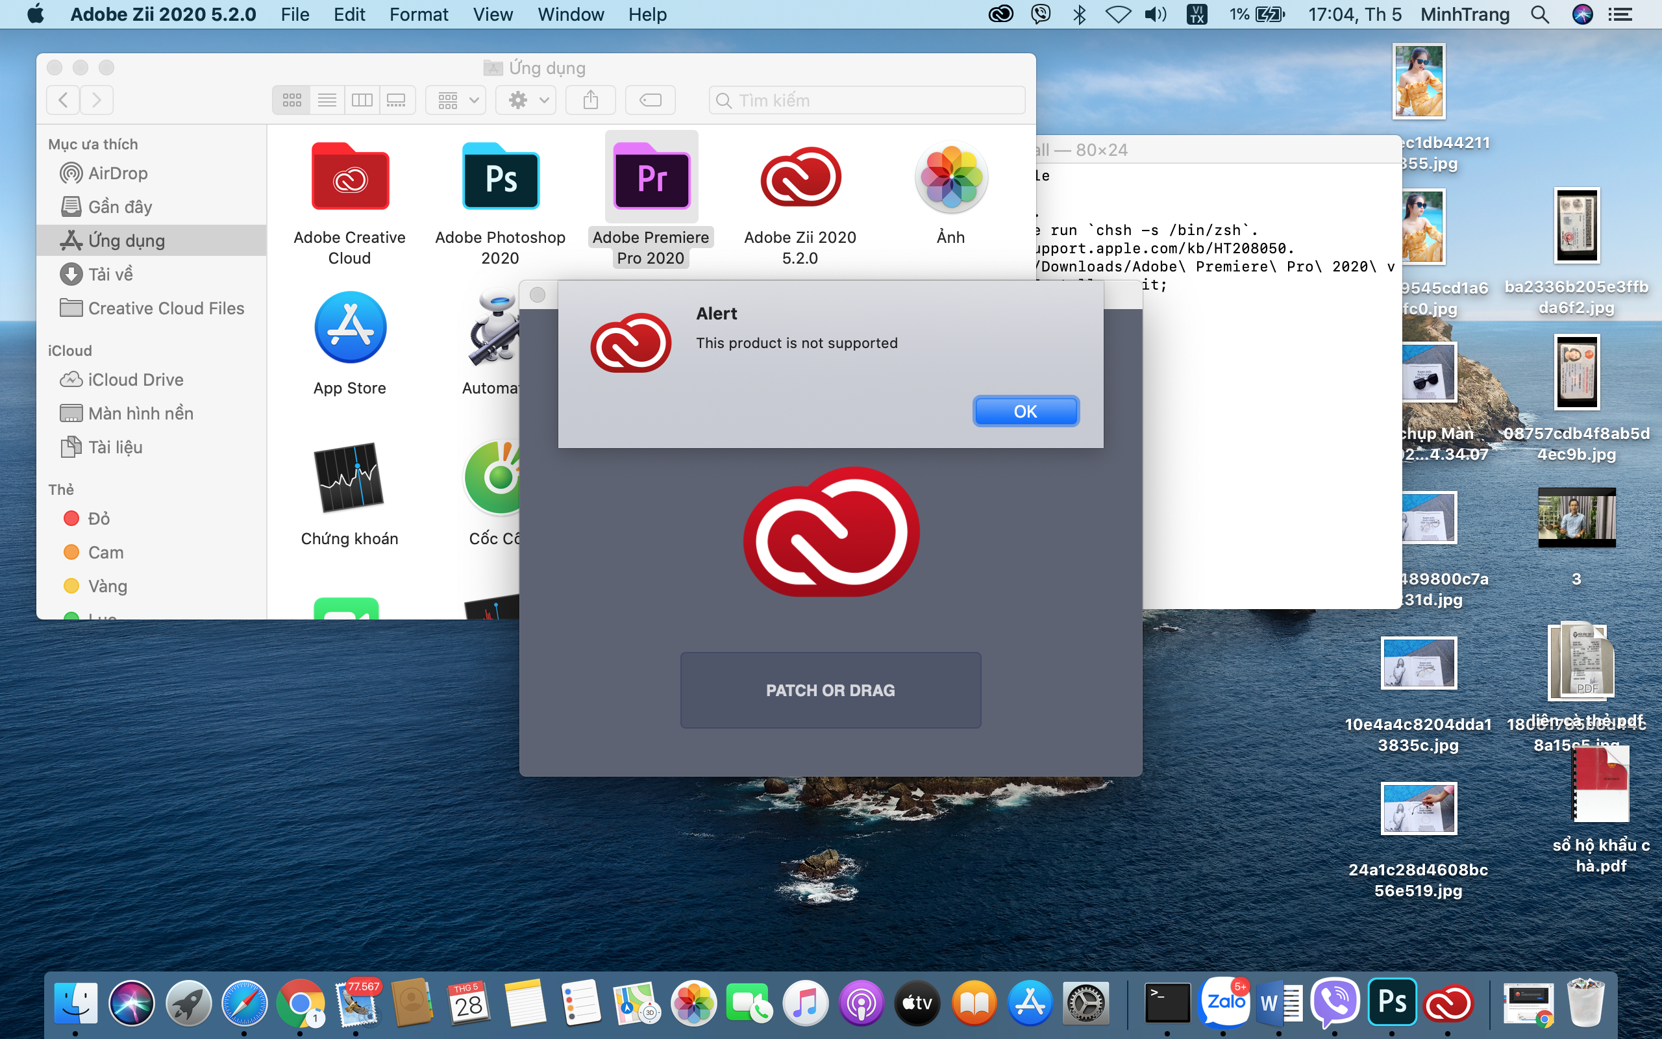This screenshot has height=1039, width=1662.
Task: Click the Tìm kiếm search field
Action: point(867,100)
